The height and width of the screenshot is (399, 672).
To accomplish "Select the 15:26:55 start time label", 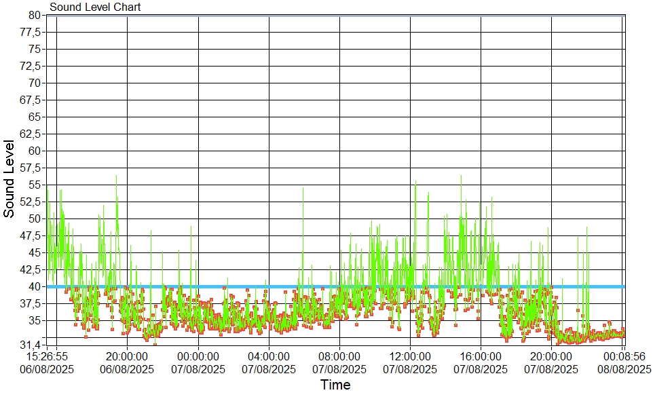I will click(x=47, y=356).
